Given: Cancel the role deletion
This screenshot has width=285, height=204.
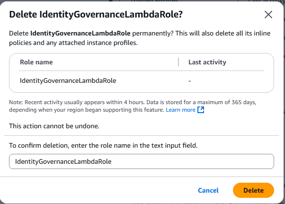Looking at the screenshot, I should 208,190.
